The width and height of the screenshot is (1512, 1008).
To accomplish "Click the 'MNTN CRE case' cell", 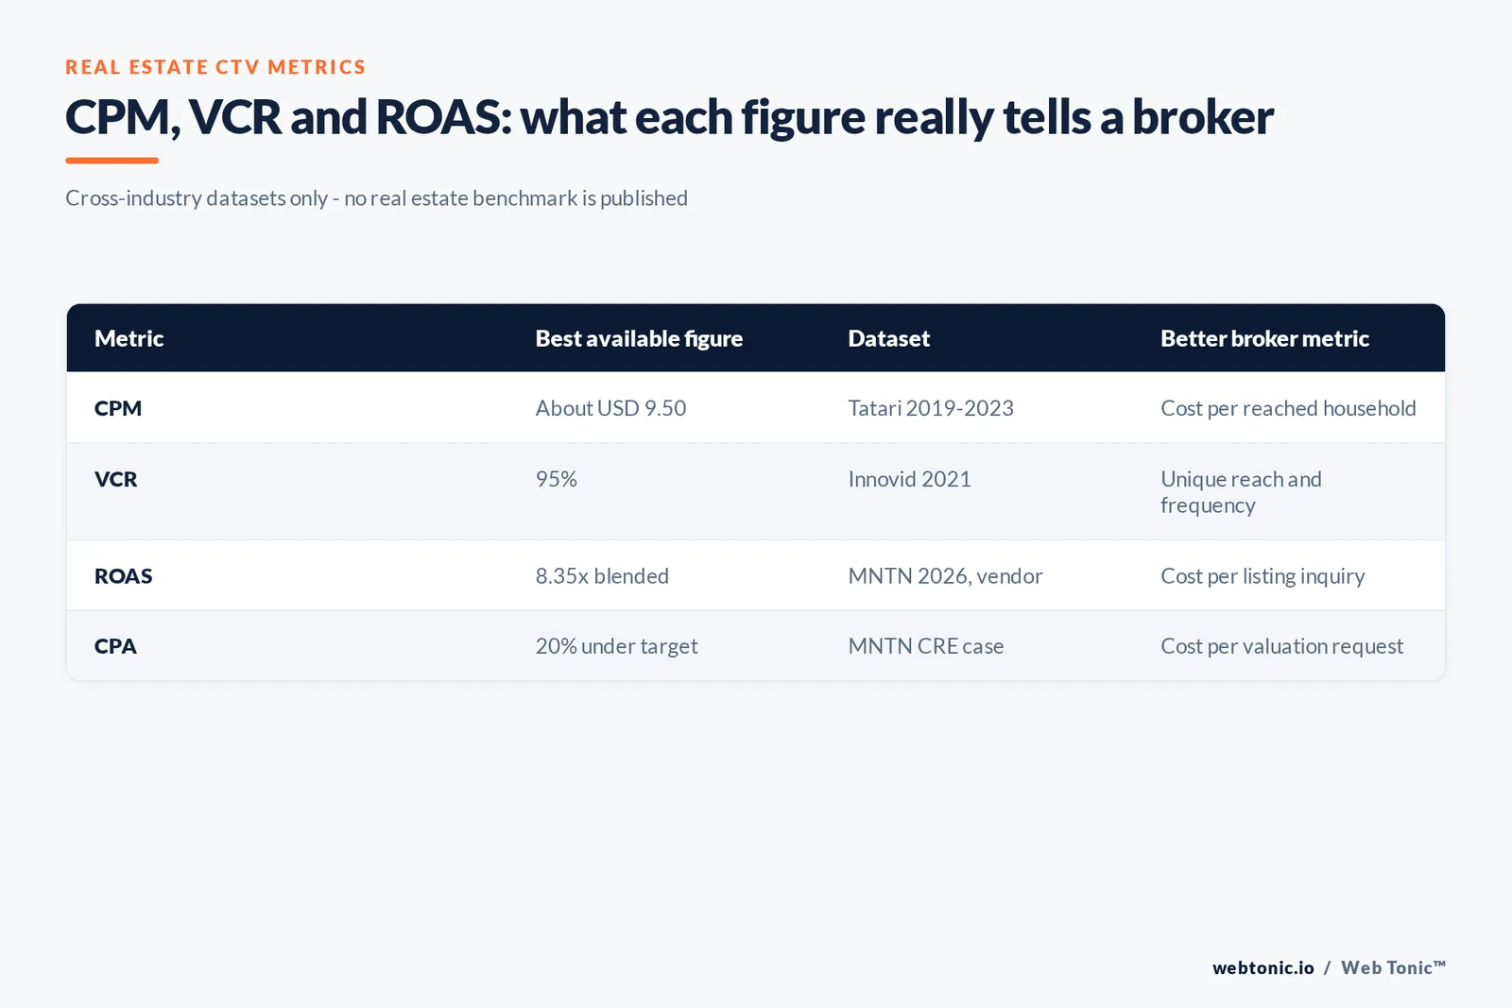I will click(926, 646).
